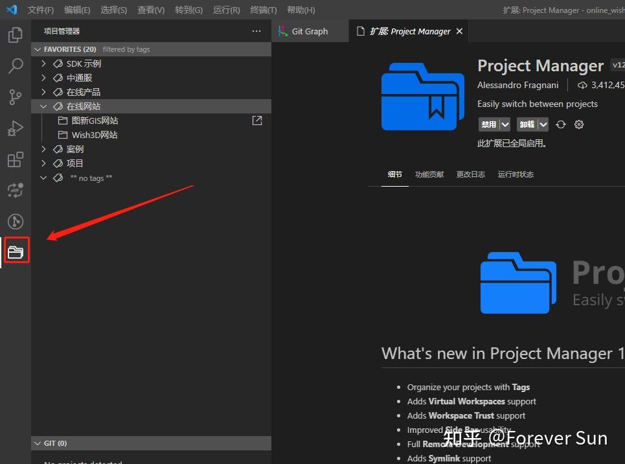The width and height of the screenshot is (625, 464).
Task: Open the 帮助(H) menu
Action: pos(301,10)
